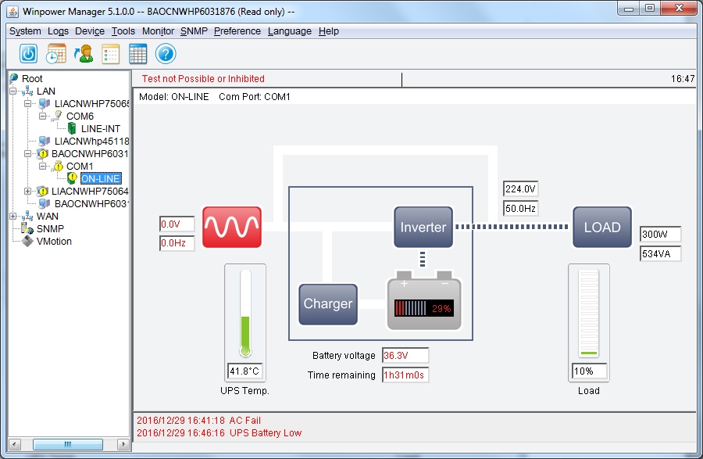Image resolution: width=703 pixels, height=459 pixels.
Task: Open the Tools menu
Action: coord(123,31)
